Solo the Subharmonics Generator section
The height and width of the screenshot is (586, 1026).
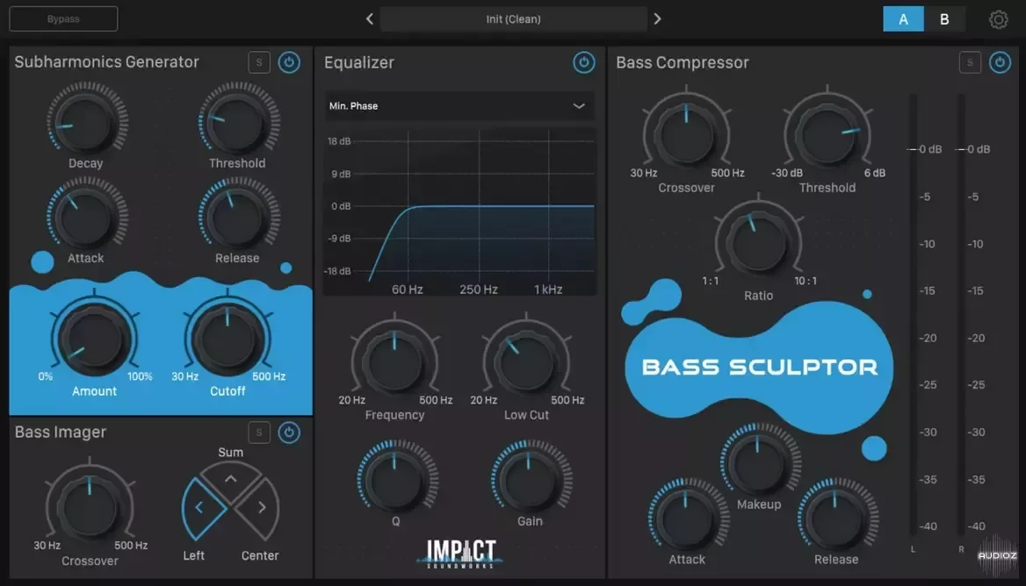point(259,62)
